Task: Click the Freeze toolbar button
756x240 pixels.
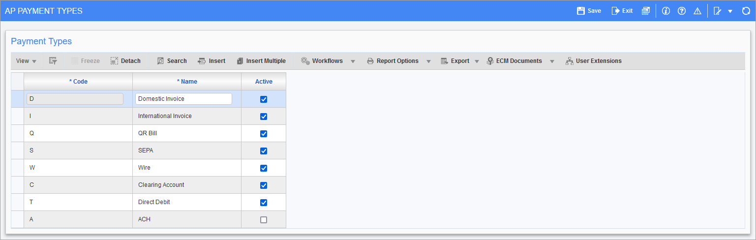Action: 85,61
